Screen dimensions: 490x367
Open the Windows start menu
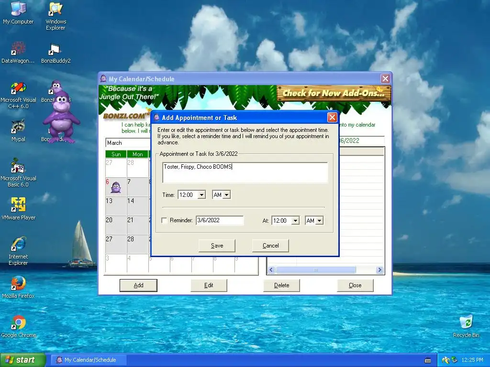(23, 360)
